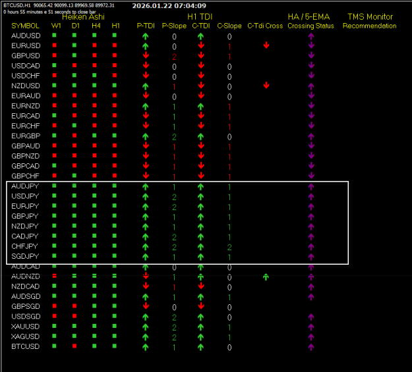Click the W1 timeframe column header
The height and width of the screenshot is (372, 412).
click(56, 26)
